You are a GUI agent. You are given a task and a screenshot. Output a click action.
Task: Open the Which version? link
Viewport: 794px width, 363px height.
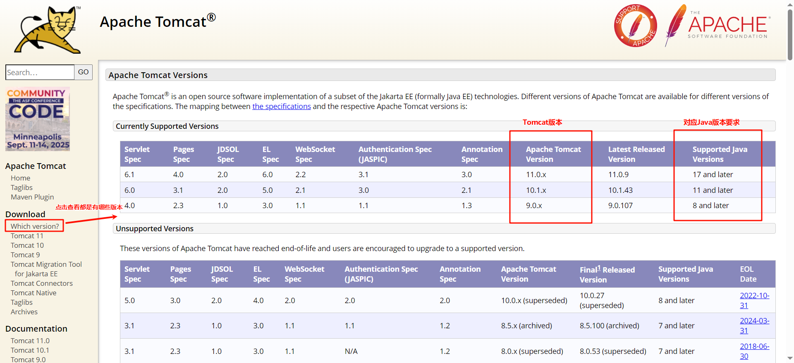tap(35, 226)
